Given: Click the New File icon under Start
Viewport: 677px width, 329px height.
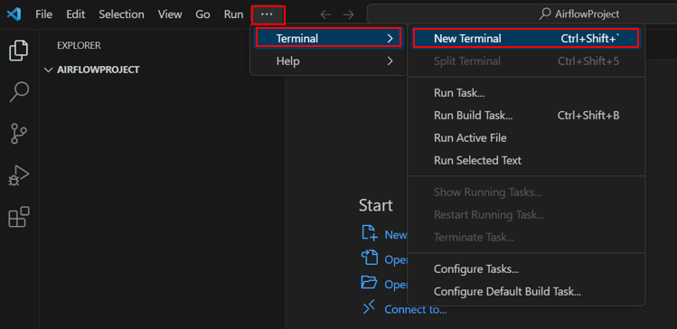Looking at the screenshot, I should (x=369, y=233).
